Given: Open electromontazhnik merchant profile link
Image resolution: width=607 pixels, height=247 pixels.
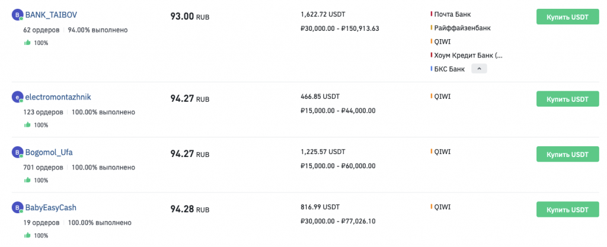Looking at the screenshot, I should [x=57, y=97].
